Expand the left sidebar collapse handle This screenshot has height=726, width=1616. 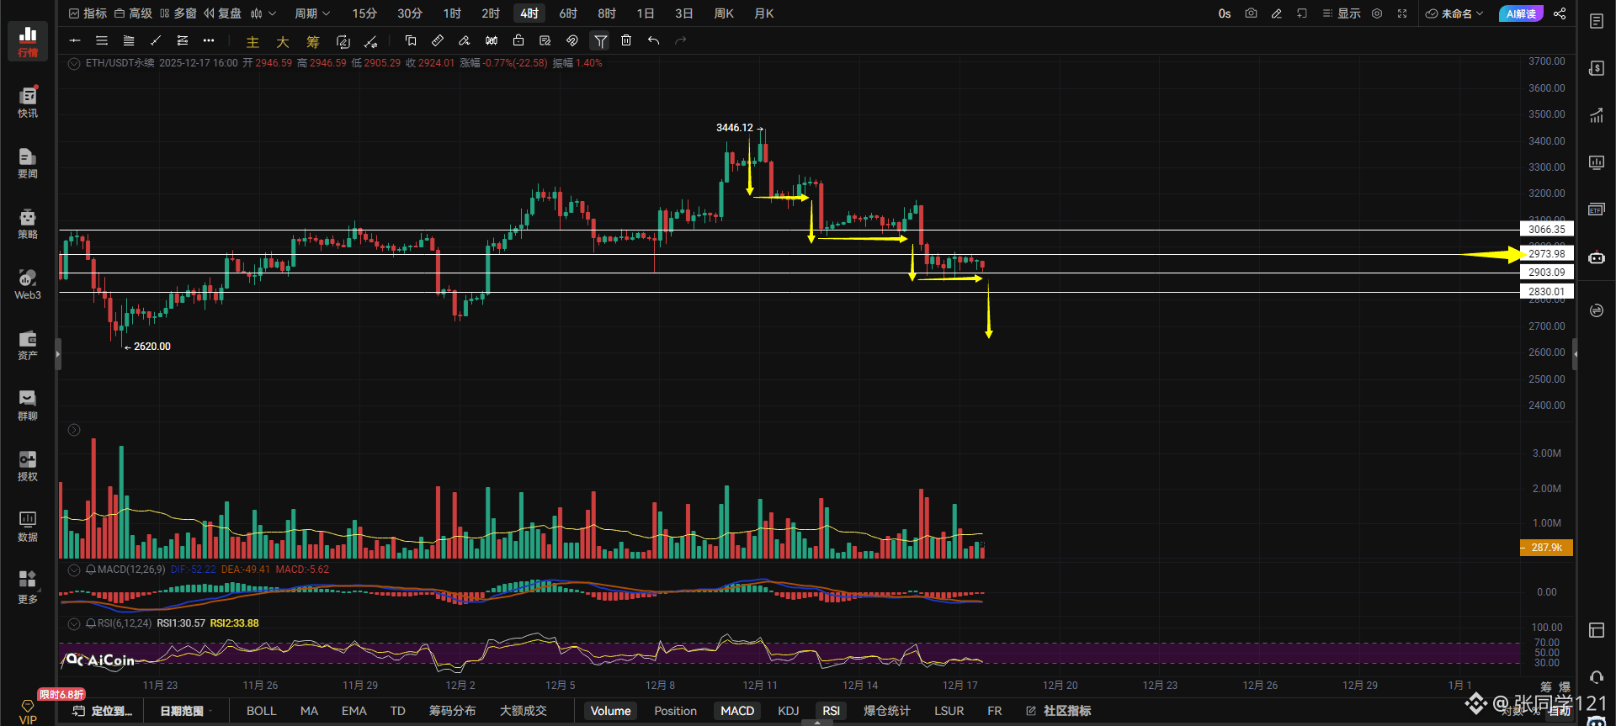click(x=58, y=354)
